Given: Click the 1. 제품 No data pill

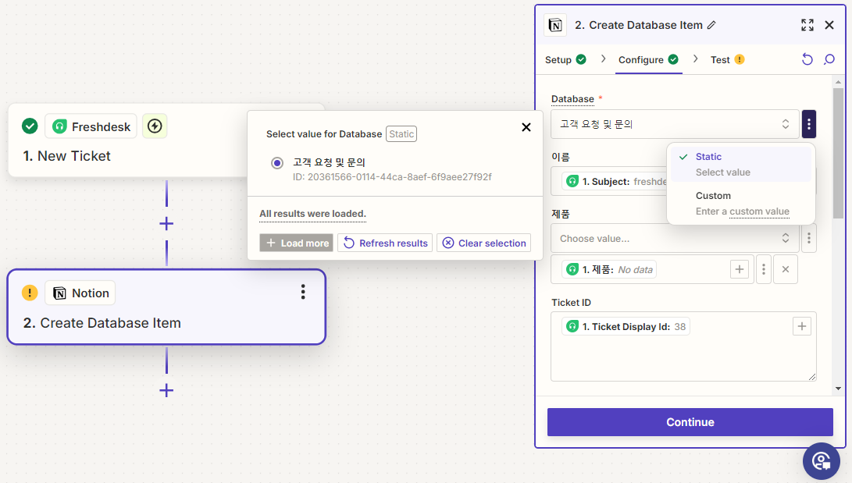Looking at the screenshot, I should point(609,270).
